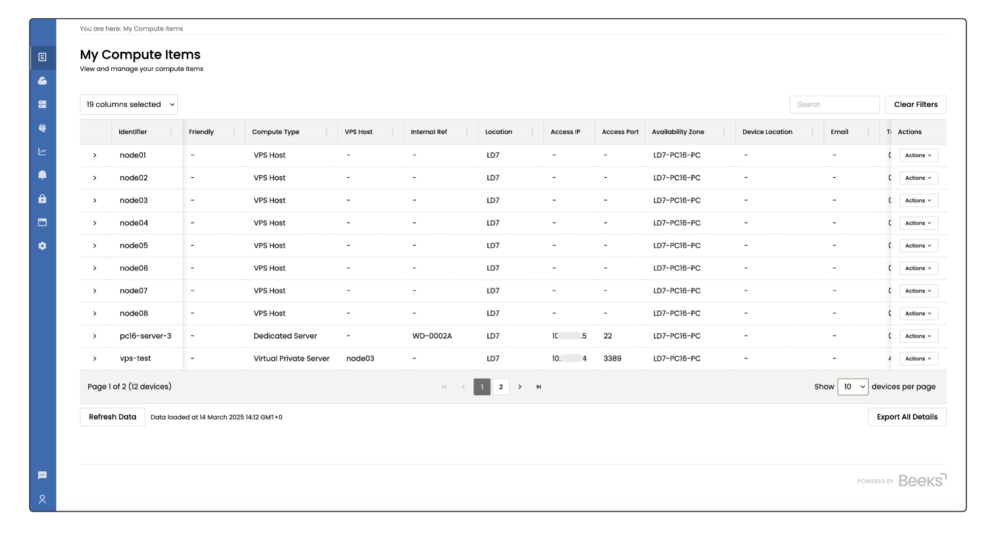Click the Clear Filters button
Screen dimensions: 985x550
point(916,104)
